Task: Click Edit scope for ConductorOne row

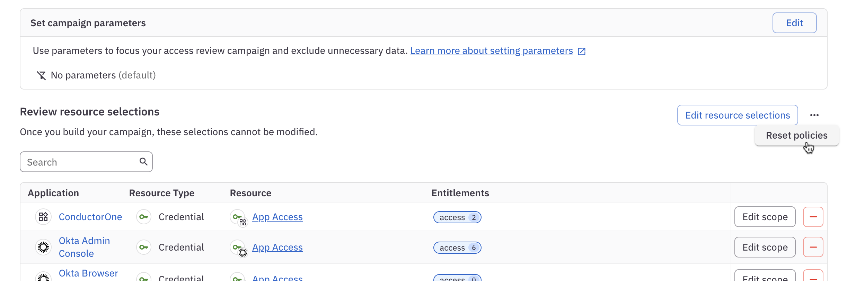Action: [765, 217]
